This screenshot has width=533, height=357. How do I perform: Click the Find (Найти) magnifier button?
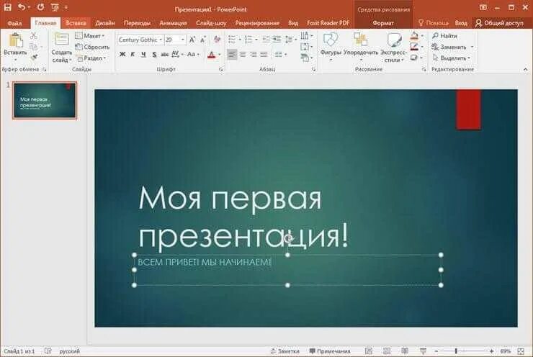click(444, 36)
